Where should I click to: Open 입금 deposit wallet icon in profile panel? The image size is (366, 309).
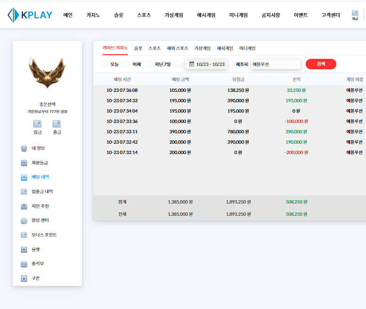[37, 124]
